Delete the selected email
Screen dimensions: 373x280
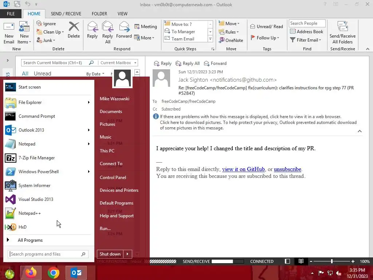74,30
